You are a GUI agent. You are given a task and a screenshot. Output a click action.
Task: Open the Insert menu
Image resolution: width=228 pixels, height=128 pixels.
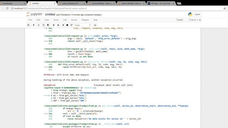(x=56, y=20)
